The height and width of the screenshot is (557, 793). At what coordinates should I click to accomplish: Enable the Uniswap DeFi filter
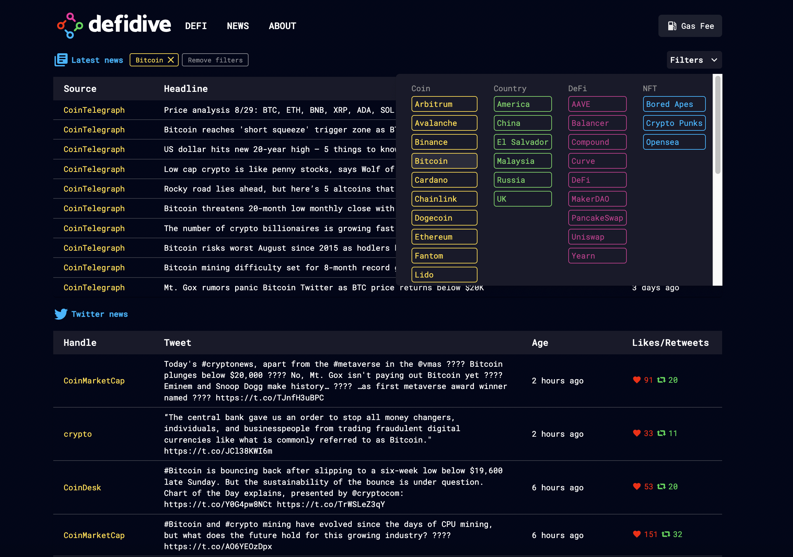click(x=597, y=237)
